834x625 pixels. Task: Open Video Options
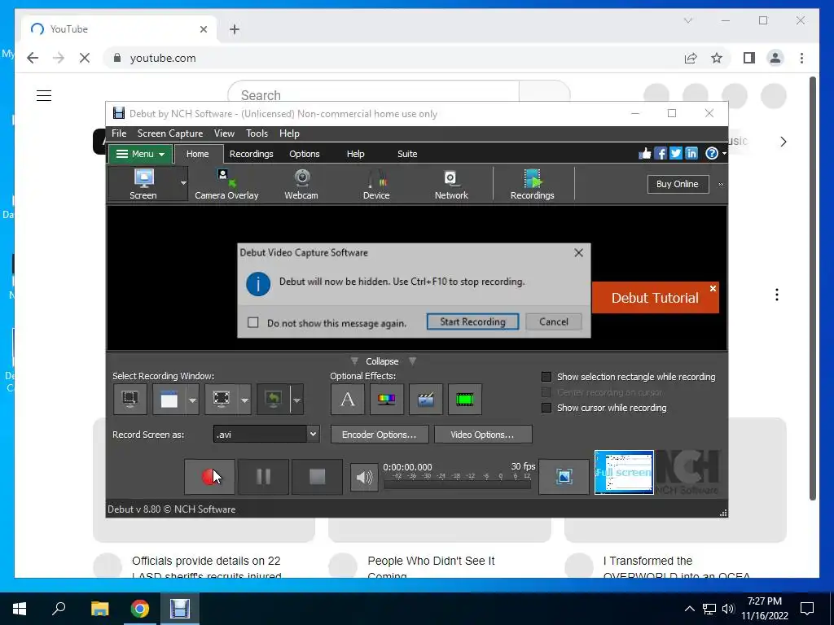483,435
